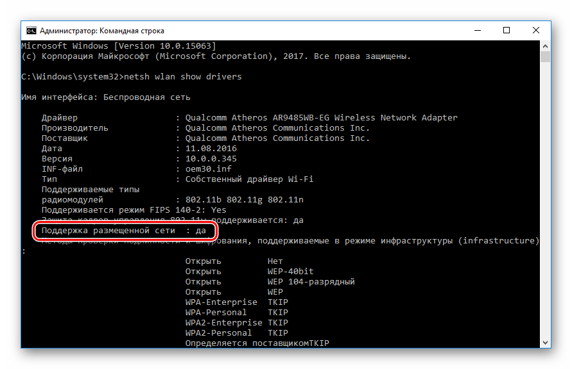
Task: Click the title bar text Администратор: Командная строка
Action: click(x=101, y=30)
